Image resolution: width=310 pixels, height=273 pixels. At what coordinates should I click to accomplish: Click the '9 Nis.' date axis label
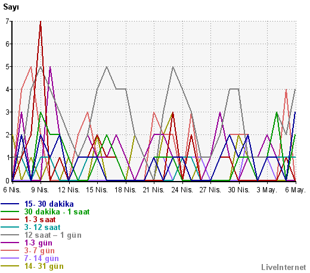pos(40,190)
